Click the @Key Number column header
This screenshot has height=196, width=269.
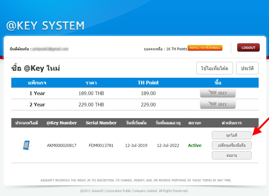pos(62,123)
